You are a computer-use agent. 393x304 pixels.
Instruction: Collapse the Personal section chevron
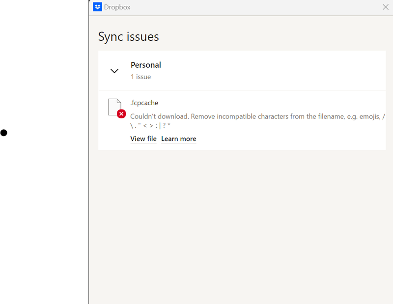click(x=114, y=71)
